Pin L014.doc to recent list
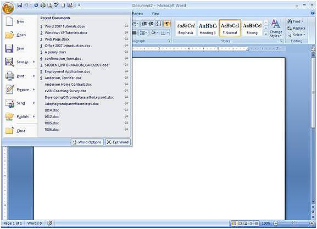 pos(126,110)
